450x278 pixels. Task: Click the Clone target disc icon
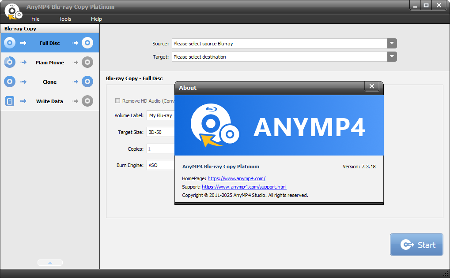87,82
